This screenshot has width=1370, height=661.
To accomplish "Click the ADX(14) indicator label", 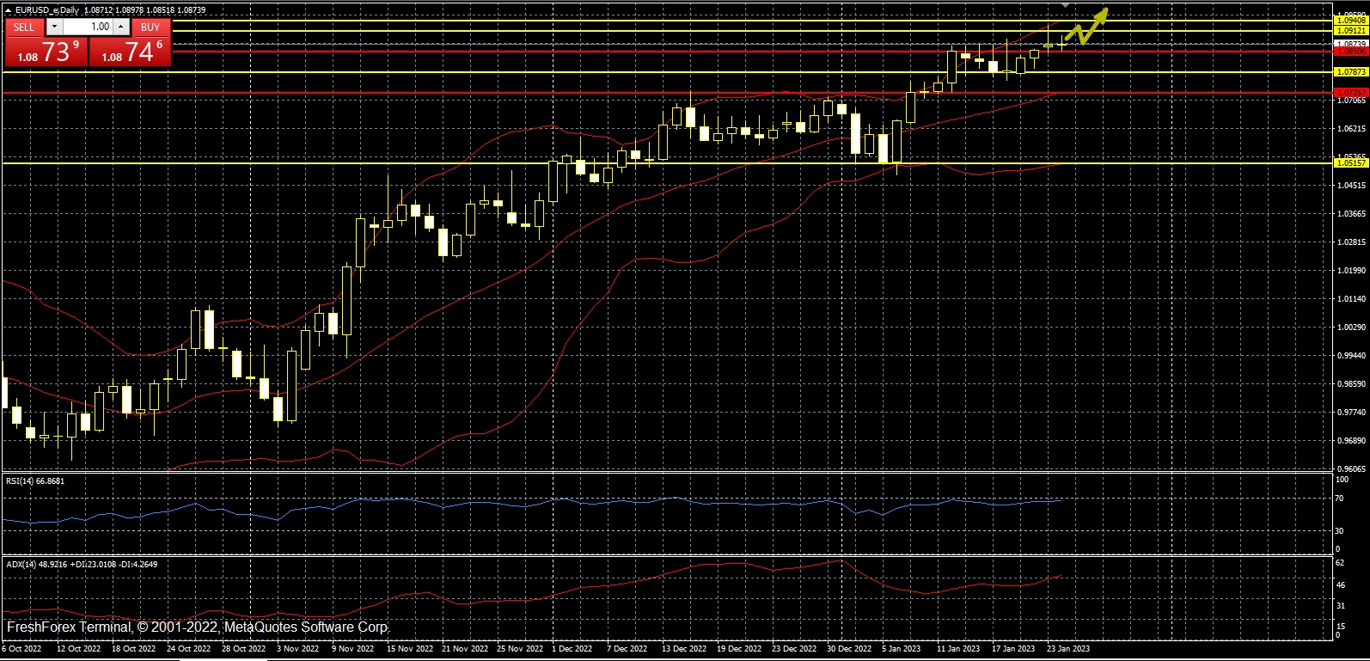I will tap(82, 565).
